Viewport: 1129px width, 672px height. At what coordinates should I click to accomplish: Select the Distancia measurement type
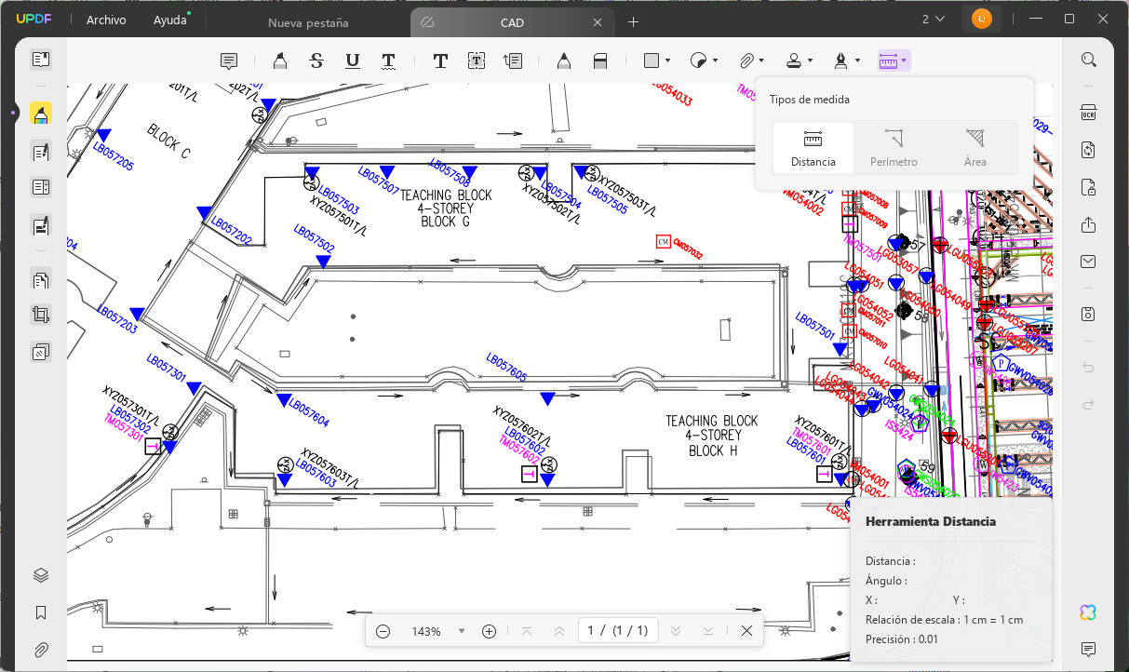[x=813, y=149]
